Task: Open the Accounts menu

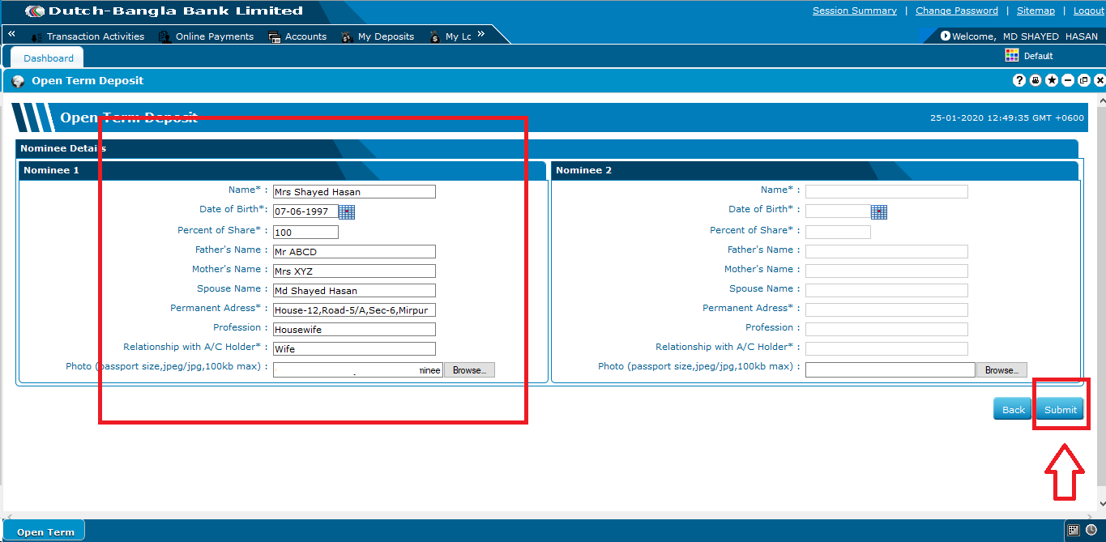Action: click(306, 36)
